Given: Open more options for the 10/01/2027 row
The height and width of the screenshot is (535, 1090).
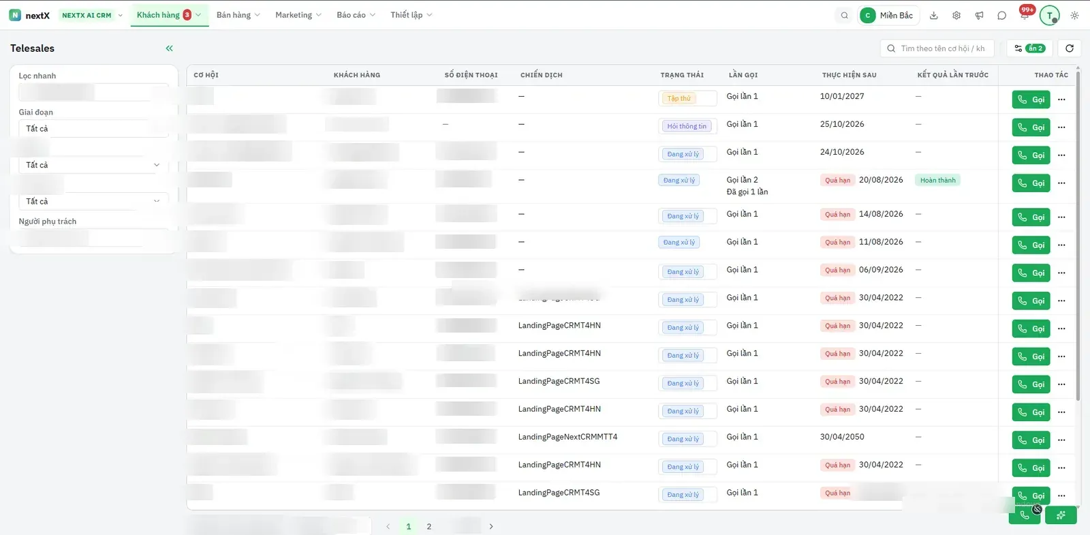Looking at the screenshot, I should 1061,100.
